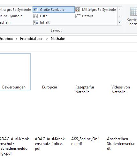
Task: Select the Kacheln layout entry
Action: pyautogui.click(x=5, y=22)
